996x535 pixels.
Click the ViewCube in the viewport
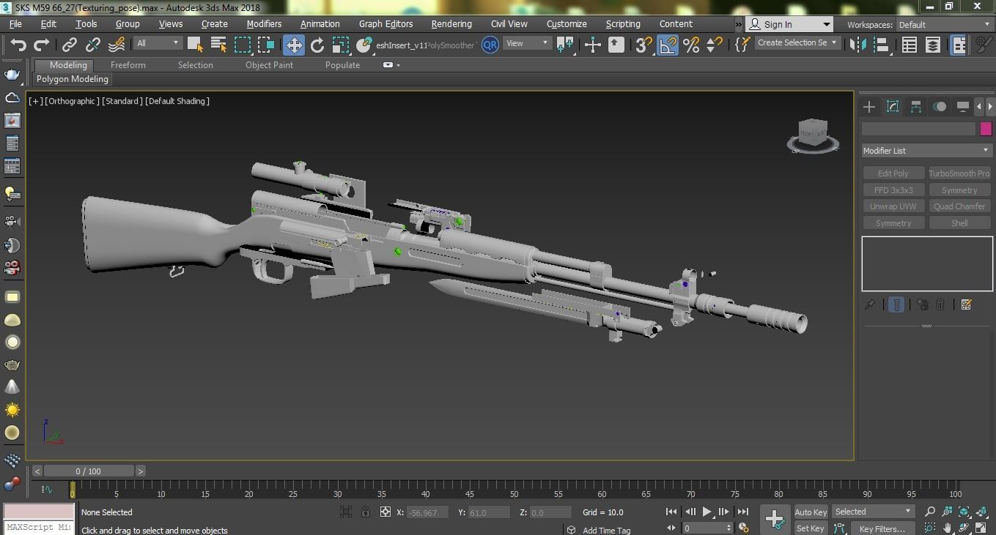(x=812, y=135)
